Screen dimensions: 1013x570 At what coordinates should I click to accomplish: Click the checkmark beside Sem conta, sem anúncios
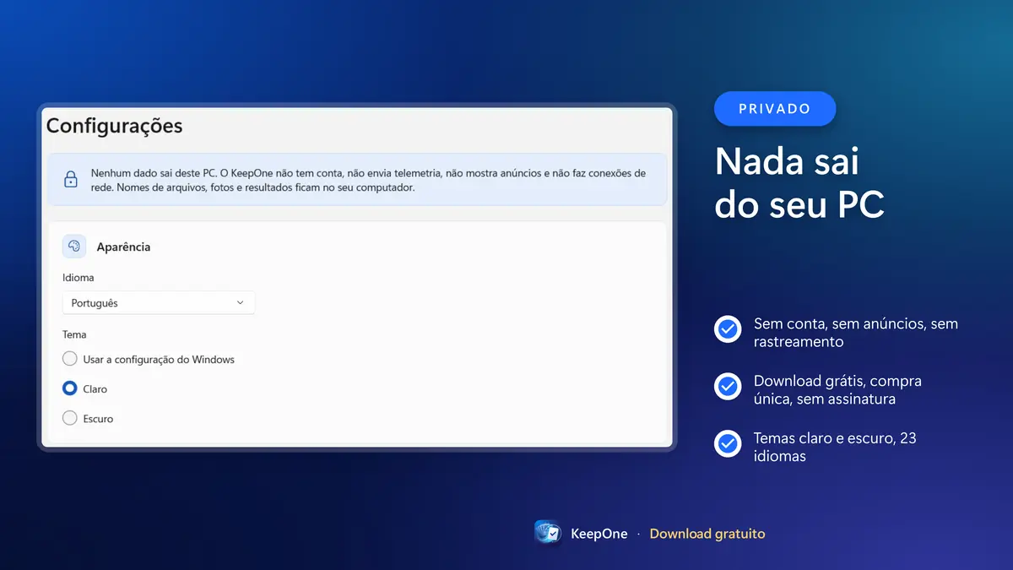point(728,328)
